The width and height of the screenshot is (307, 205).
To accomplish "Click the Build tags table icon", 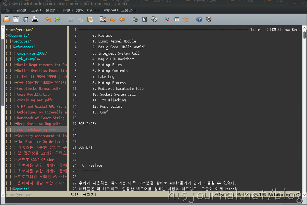I will pos(177,19).
